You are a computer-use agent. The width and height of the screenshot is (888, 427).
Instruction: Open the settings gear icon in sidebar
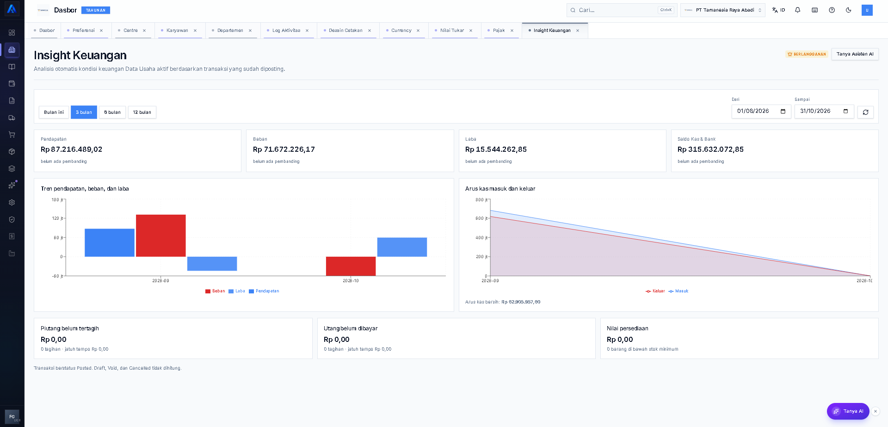tap(12, 203)
